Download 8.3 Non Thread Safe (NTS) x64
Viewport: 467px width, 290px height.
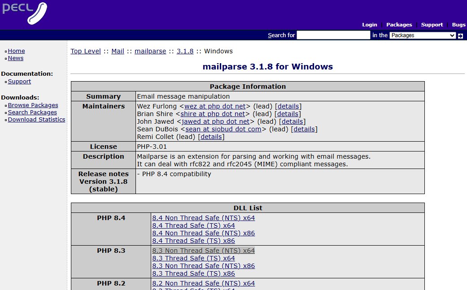pyautogui.click(x=203, y=251)
